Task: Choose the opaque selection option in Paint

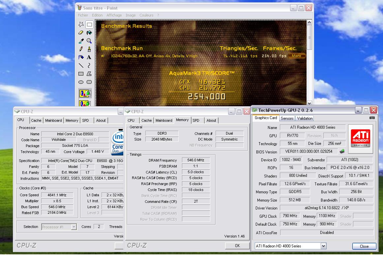Action: (85, 93)
